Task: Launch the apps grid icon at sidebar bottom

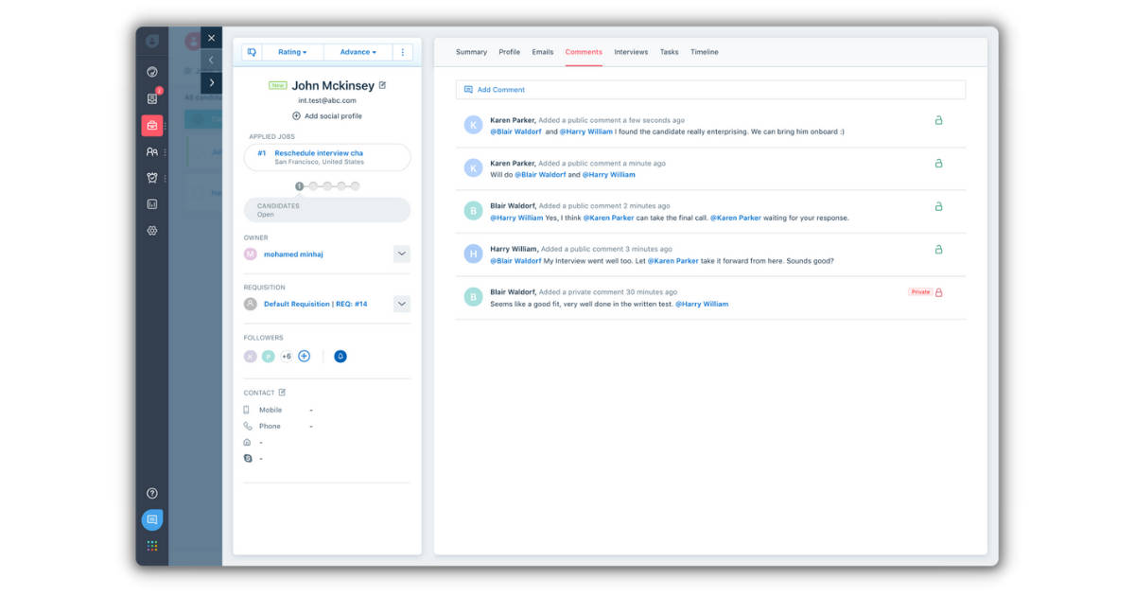Action: pyautogui.click(x=151, y=545)
